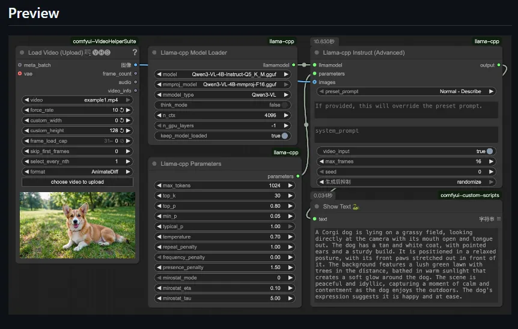Viewport: 518px width, 329px height.
Task: Click the parameters input socket on Instruct node
Action: (x=314, y=74)
